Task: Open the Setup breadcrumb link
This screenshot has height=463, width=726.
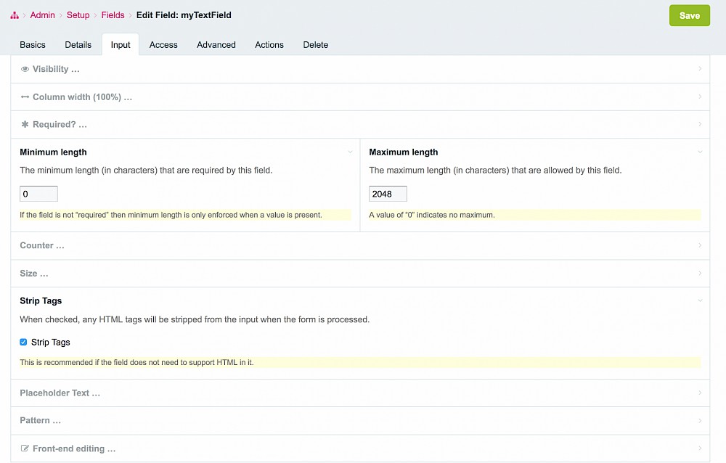Action: click(78, 15)
